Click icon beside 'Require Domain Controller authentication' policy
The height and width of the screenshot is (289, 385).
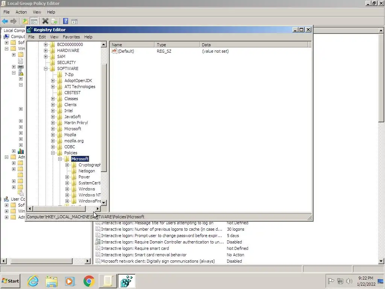click(x=98, y=242)
